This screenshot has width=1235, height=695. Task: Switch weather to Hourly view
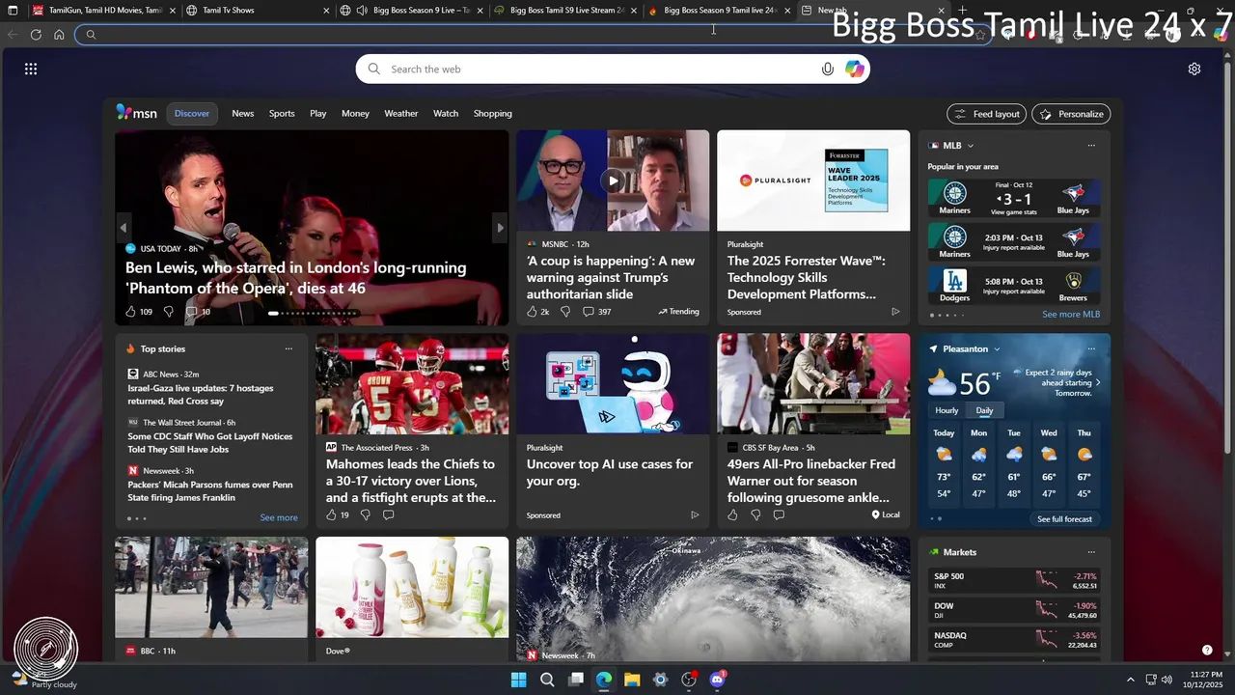tap(947, 410)
